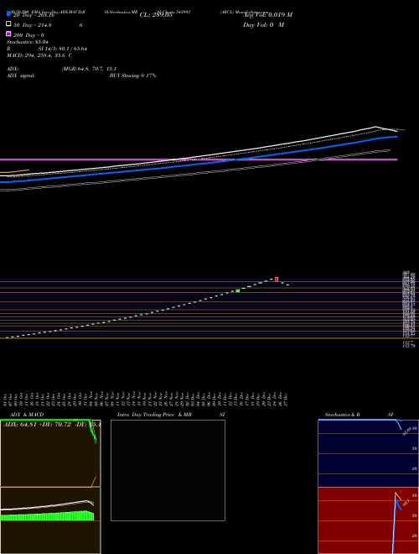The width and height of the screenshot is (419, 554).
Task: Click the 'BUY Slowing @ 17%' ADX signal
Action: 132,76
